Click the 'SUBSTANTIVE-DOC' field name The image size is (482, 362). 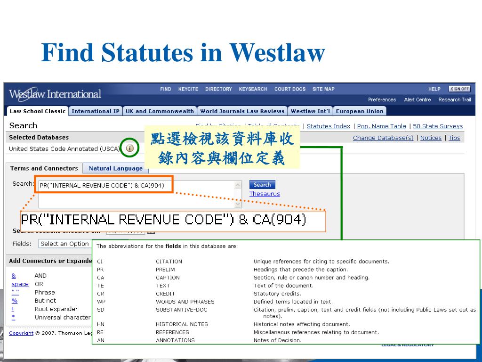[181, 310]
